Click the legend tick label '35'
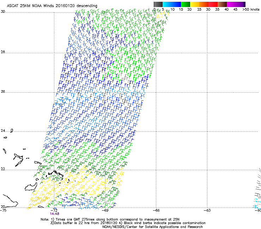261x229 pixels. click(x=217, y=10)
